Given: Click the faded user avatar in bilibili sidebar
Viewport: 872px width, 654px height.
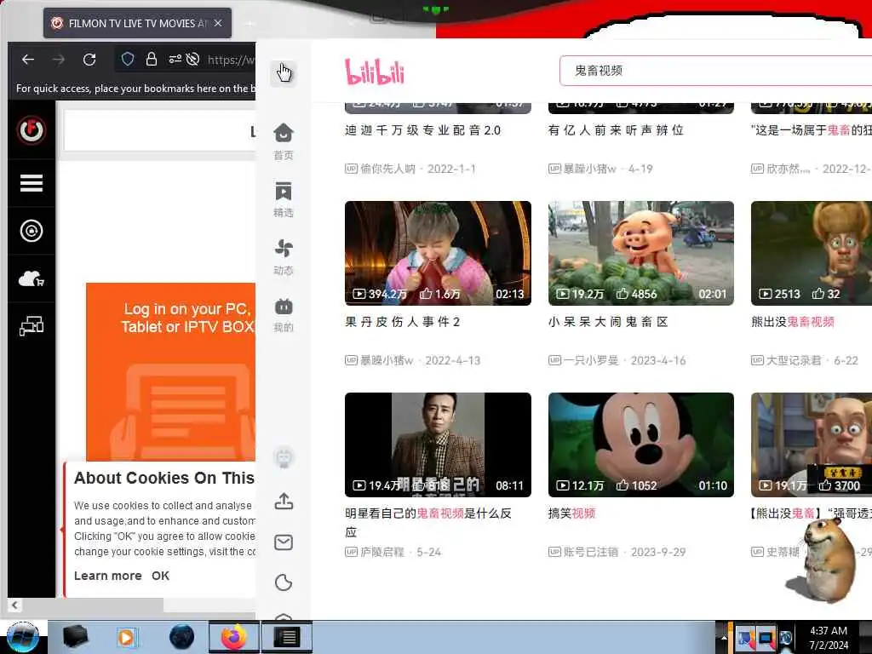Looking at the screenshot, I should 284,457.
